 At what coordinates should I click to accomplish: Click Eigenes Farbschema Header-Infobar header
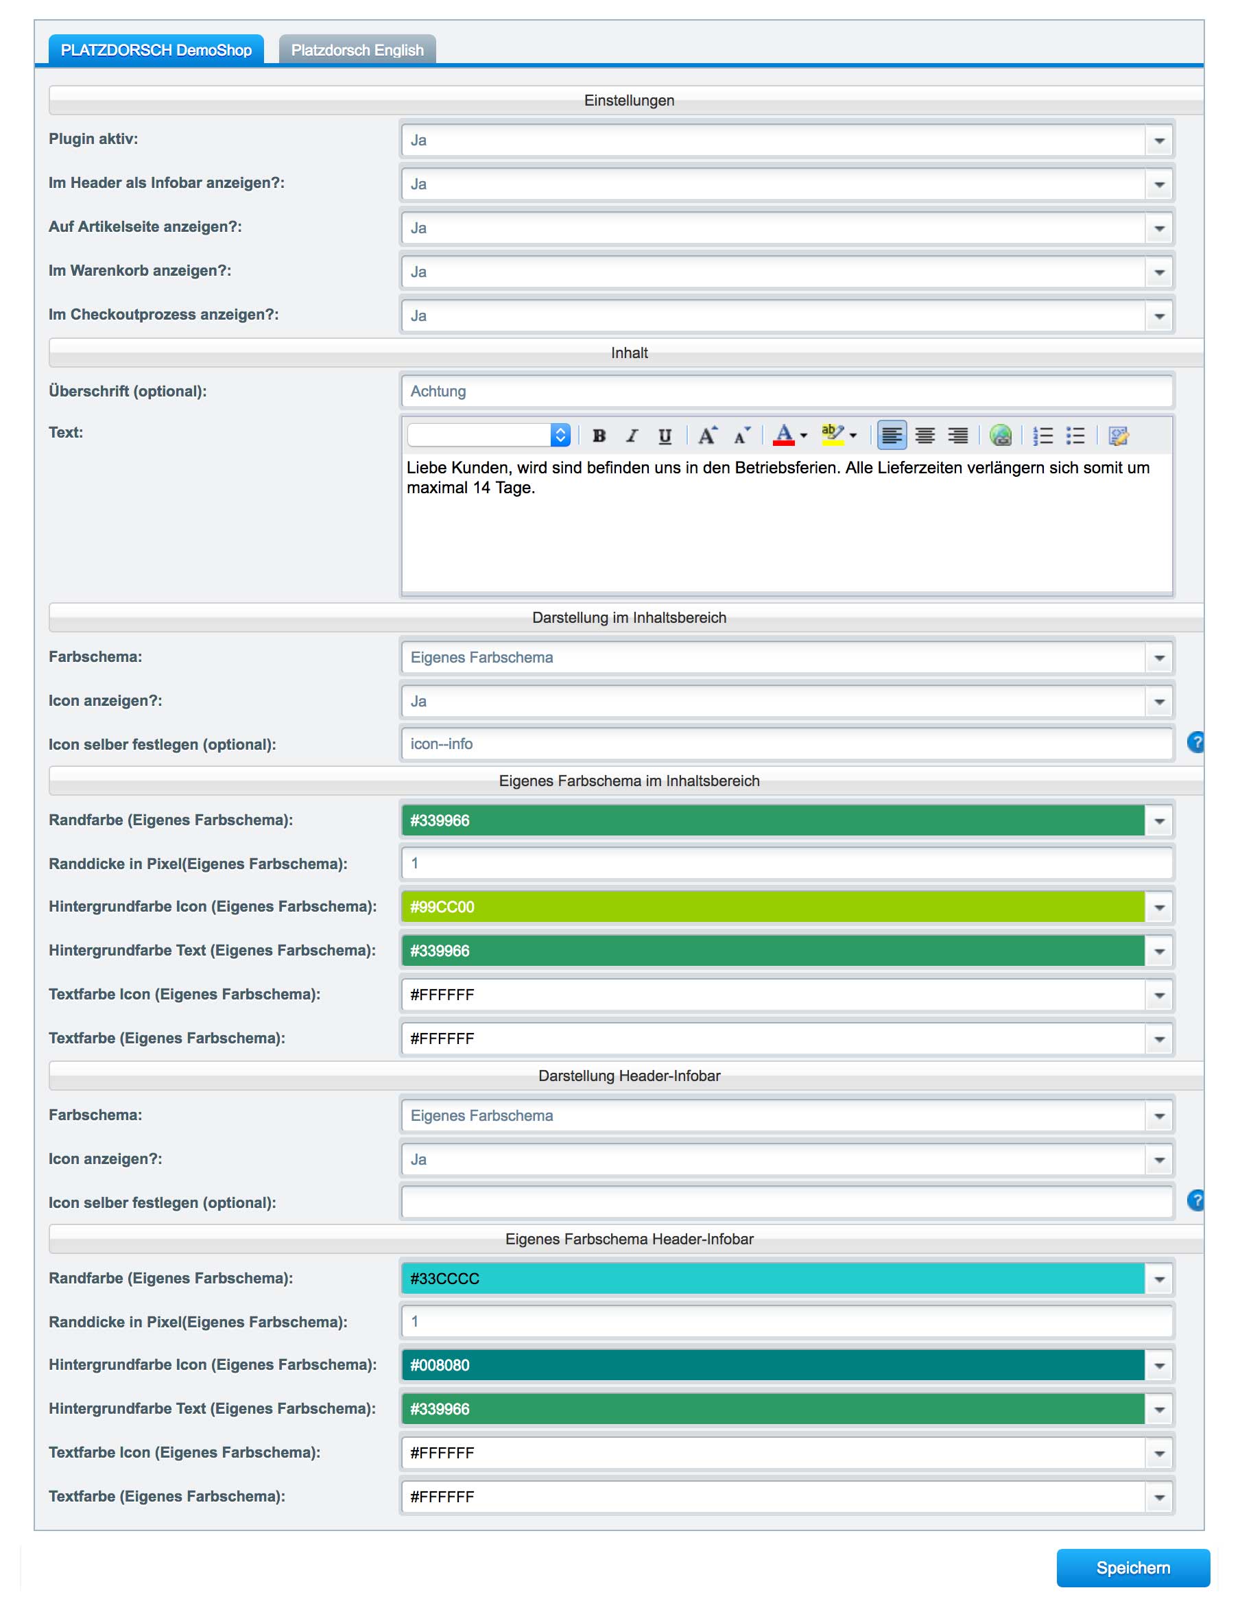[x=627, y=1240]
